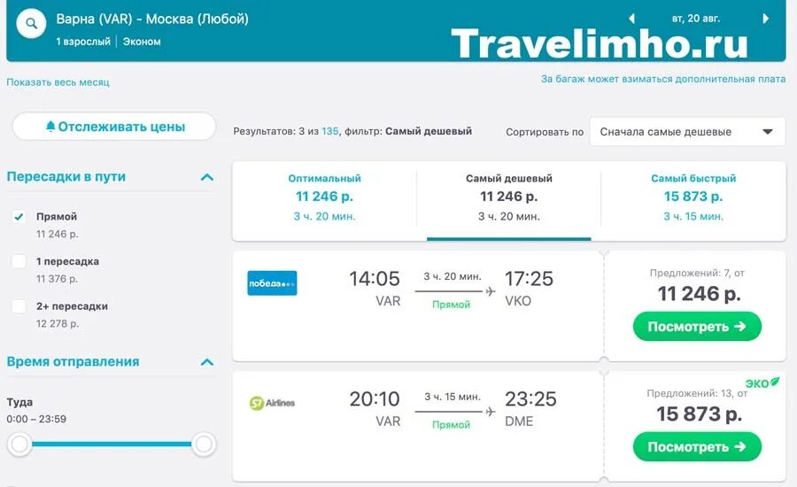The height and width of the screenshot is (487, 797).
Task: Open the search magnifier icon
Action: [x=32, y=23]
